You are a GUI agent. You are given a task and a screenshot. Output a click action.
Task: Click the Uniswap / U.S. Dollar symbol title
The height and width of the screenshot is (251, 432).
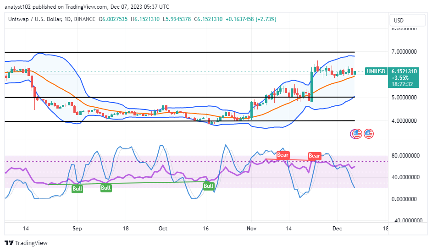[33, 19]
